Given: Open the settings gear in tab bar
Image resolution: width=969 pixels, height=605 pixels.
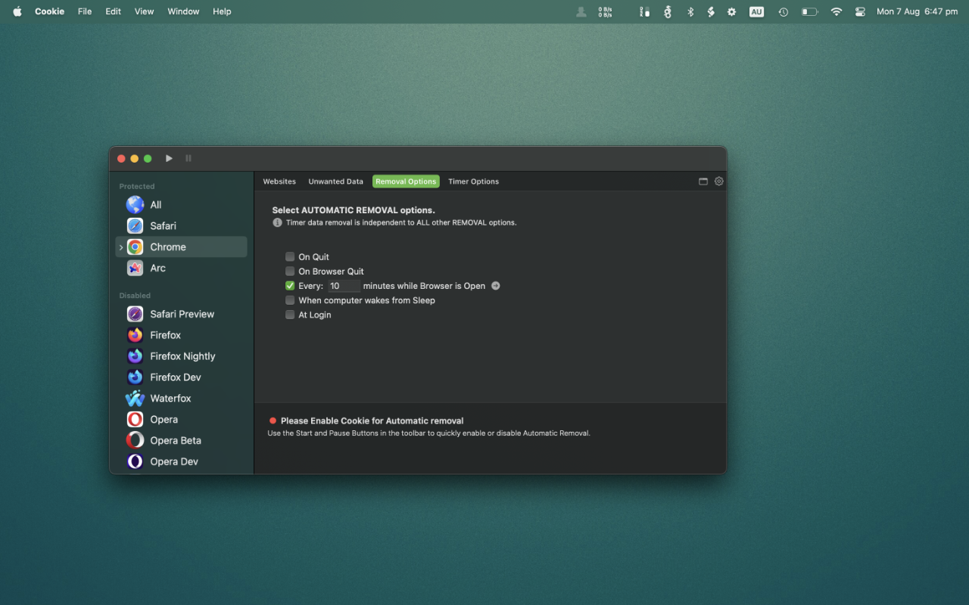Looking at the screenshot, I should tap(719, 181).
